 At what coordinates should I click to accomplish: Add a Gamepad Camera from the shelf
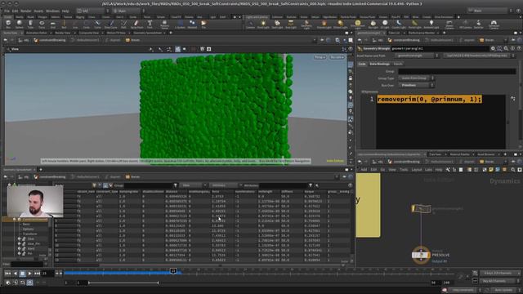pyautogui.click(x=494, y=24)
